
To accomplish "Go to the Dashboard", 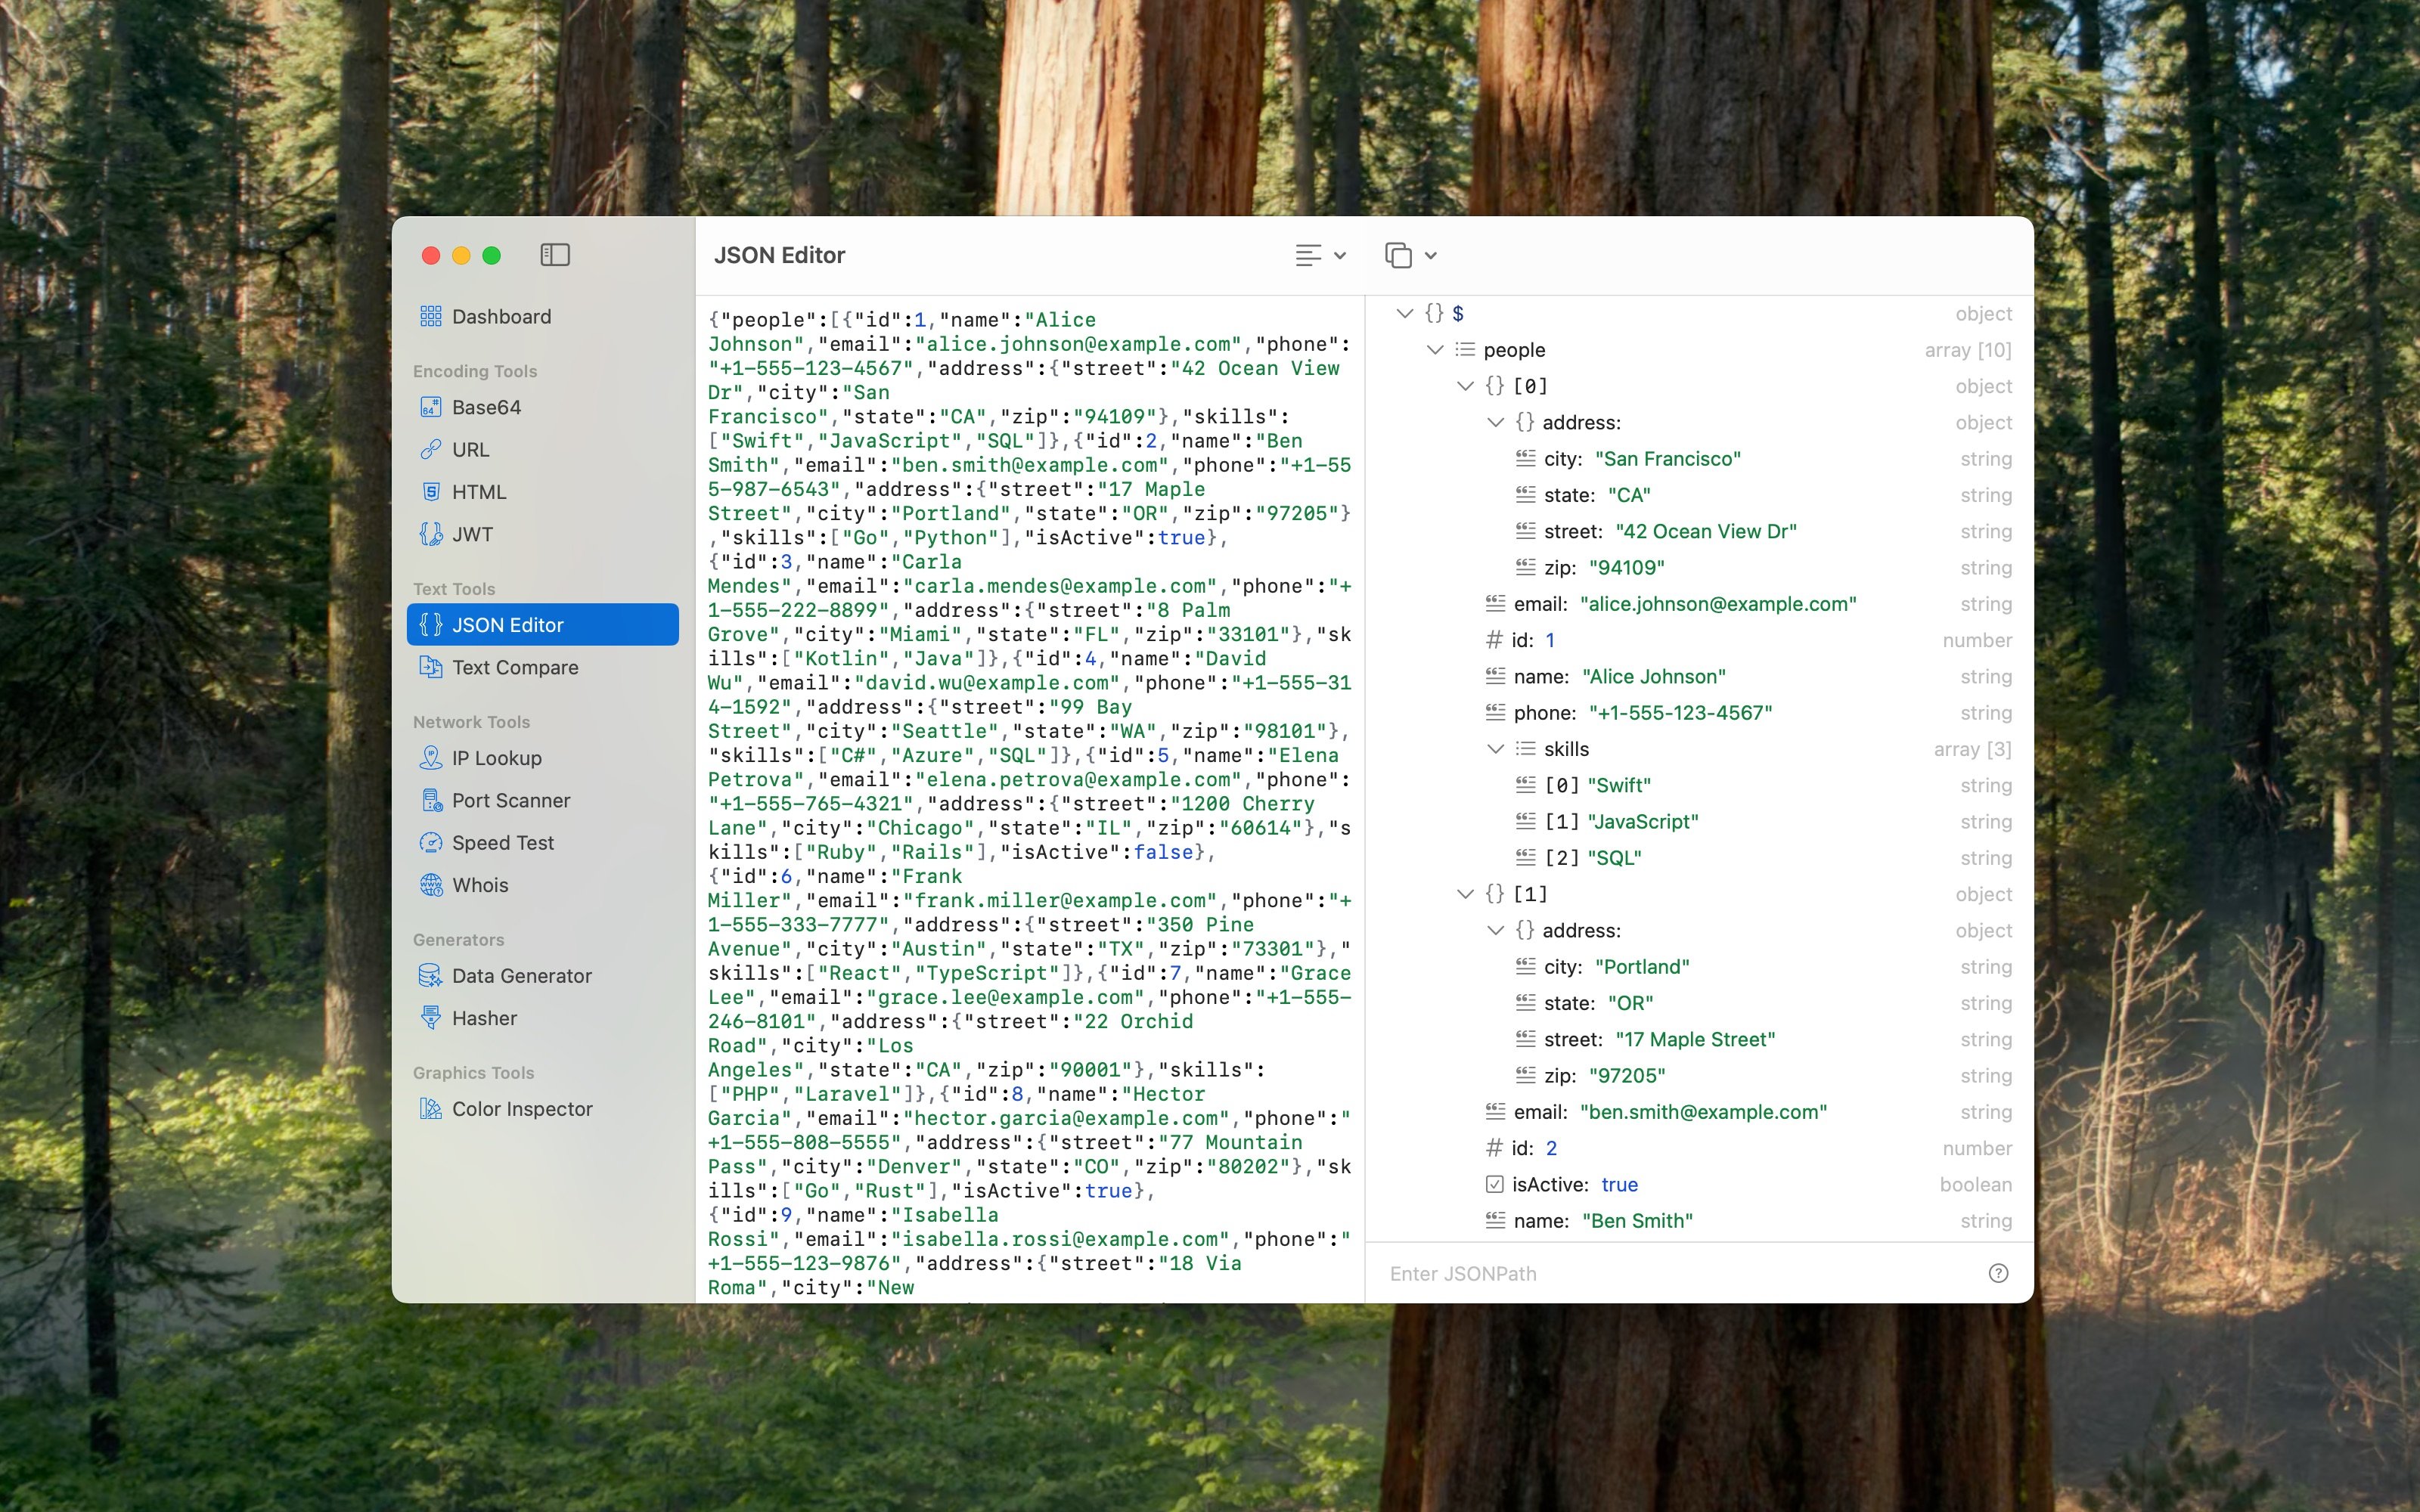I will tap(500, 317).
